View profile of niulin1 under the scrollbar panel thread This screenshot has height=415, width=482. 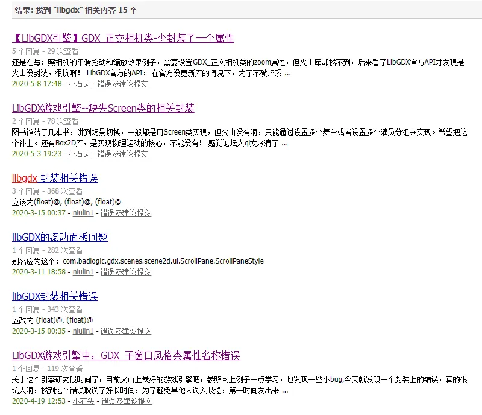[x=83, y=271]
